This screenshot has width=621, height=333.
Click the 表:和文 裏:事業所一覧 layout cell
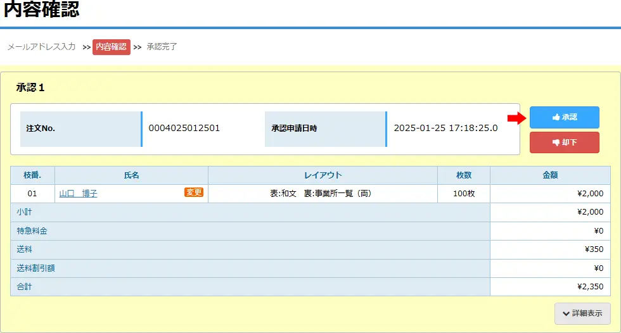(320, 194)
